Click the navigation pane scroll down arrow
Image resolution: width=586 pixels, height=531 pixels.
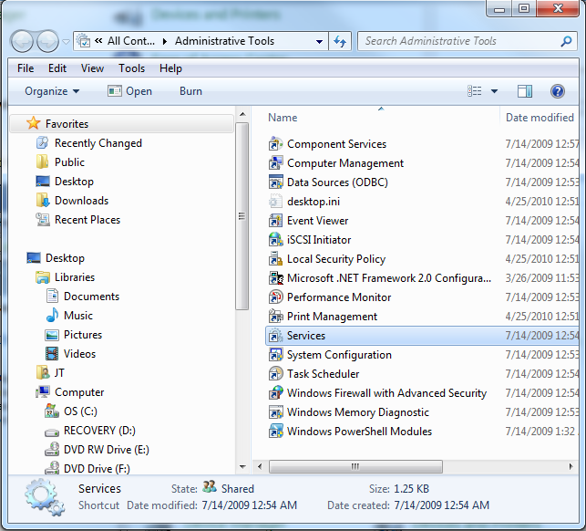(x=242, y=466)
